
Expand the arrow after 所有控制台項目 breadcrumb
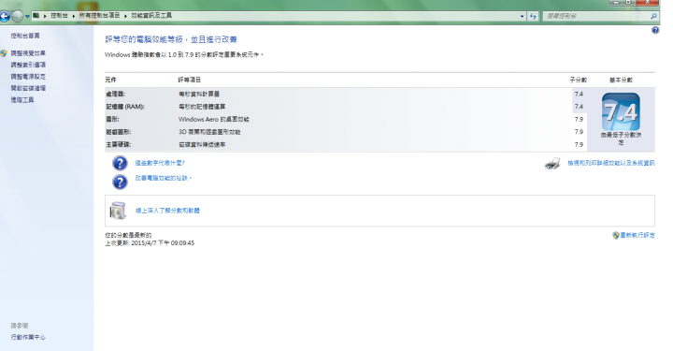(125, 16)
